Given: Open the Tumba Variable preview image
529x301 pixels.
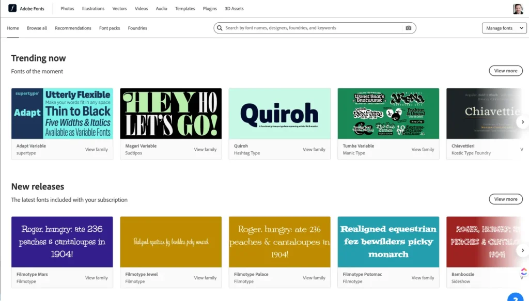Looking at the screenshot, I should click(388, 114).
